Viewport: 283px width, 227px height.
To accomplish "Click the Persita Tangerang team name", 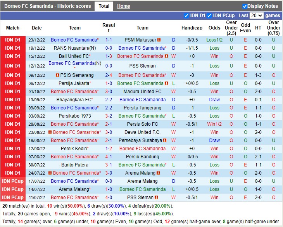I will point(142,107).
